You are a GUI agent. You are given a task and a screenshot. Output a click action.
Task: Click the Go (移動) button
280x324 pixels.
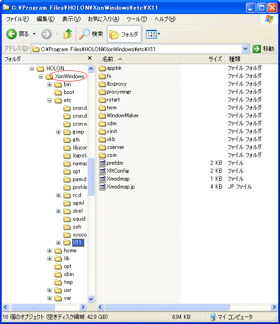tap(263, 49)
